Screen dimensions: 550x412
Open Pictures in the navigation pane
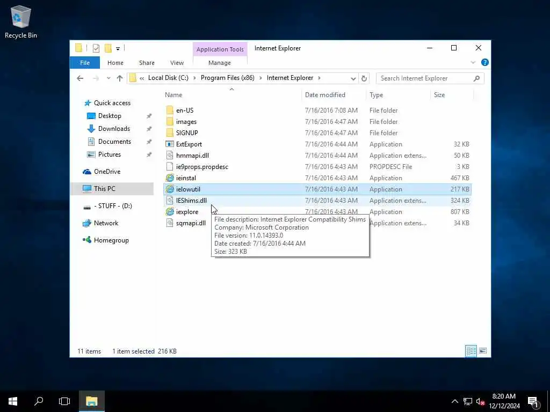109,154
